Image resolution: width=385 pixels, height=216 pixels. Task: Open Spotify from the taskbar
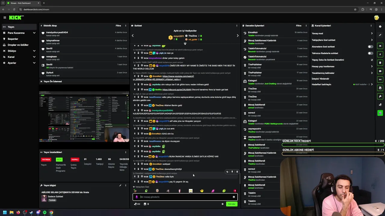[x=45, y=212]
